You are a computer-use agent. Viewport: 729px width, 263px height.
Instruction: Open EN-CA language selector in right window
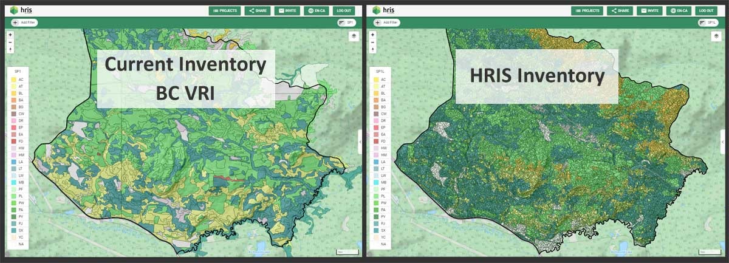679,10
